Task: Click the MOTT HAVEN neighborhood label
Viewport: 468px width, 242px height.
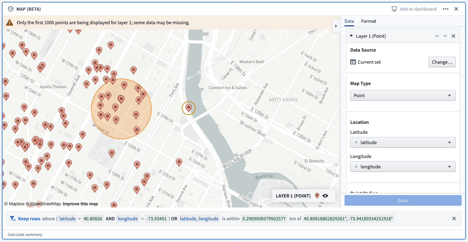Action: point(283,100)
